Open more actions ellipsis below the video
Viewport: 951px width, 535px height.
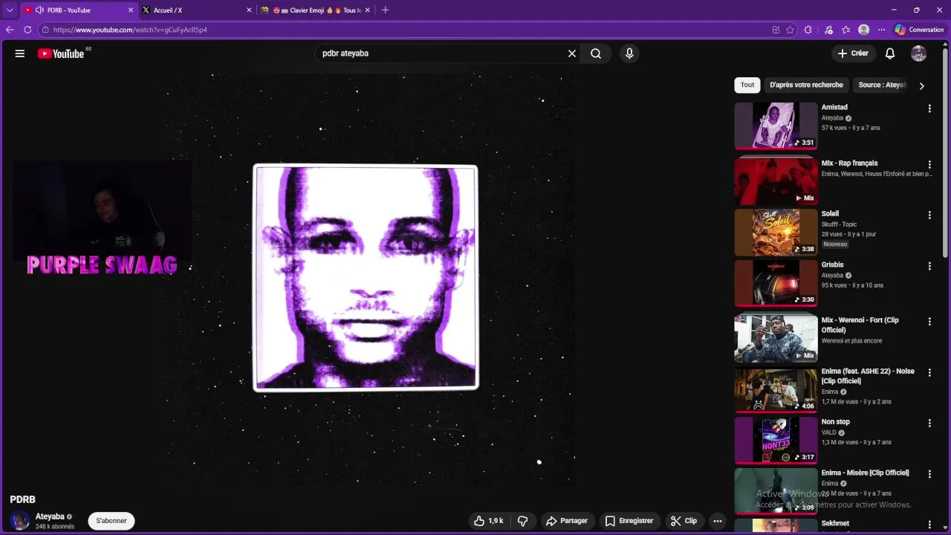(x=718, y=521)
